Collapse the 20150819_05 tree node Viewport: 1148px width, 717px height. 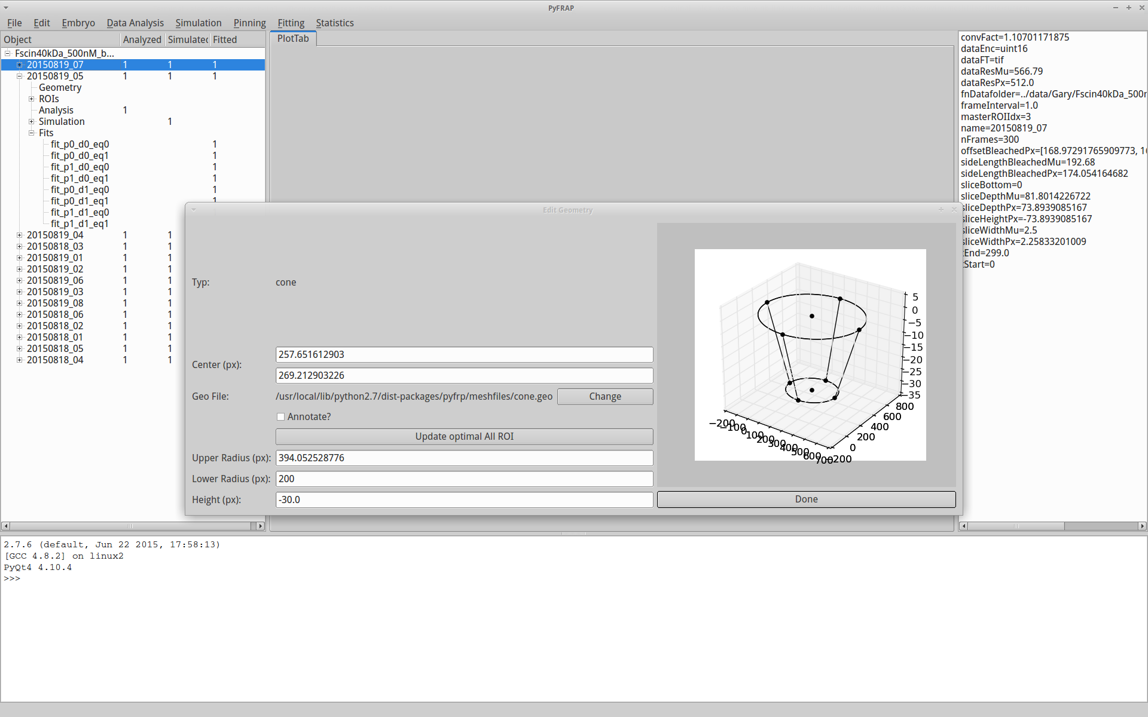pyautogui.click(x=20, y=76)
